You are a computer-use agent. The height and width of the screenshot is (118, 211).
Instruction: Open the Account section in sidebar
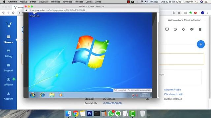point(8,96)
